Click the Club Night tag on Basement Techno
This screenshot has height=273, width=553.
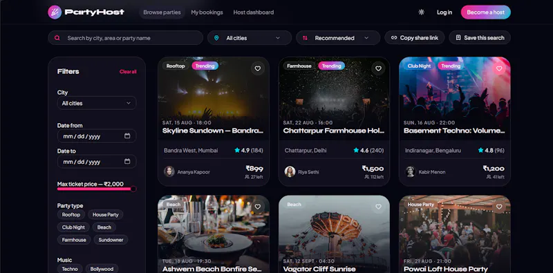(420, 66)
